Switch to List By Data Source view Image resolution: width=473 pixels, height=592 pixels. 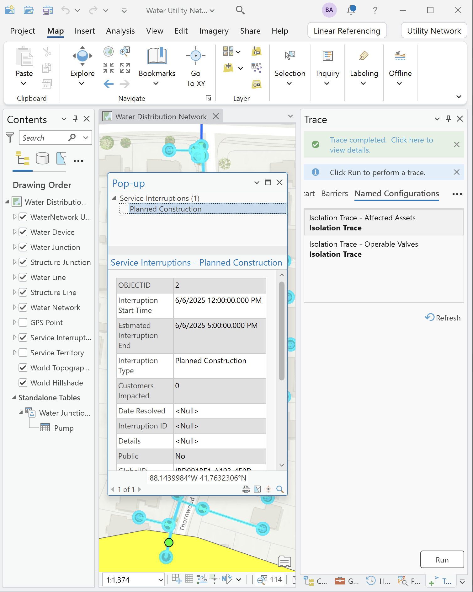42,158
